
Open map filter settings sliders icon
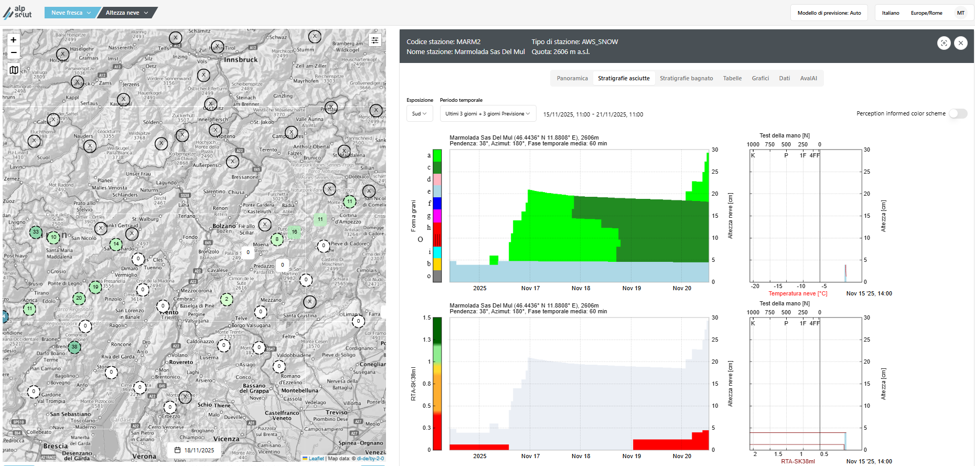tap(374, 40)
